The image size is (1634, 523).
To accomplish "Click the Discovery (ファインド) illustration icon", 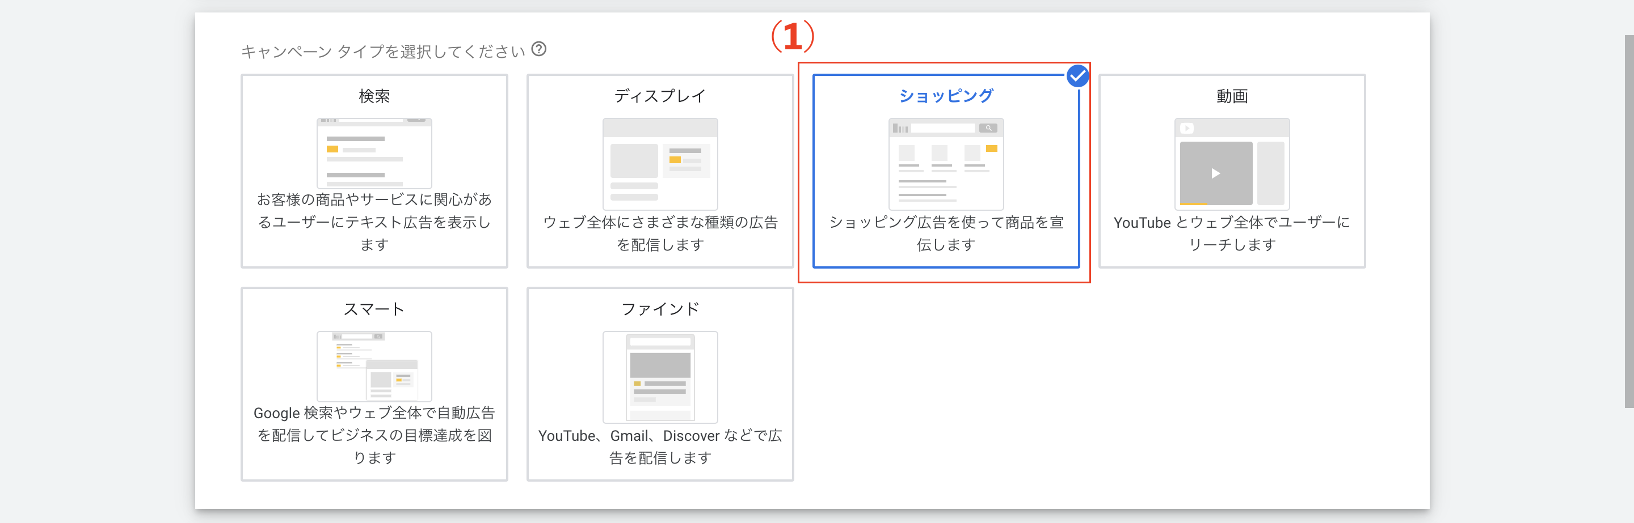I will click(x=660, y=376).
